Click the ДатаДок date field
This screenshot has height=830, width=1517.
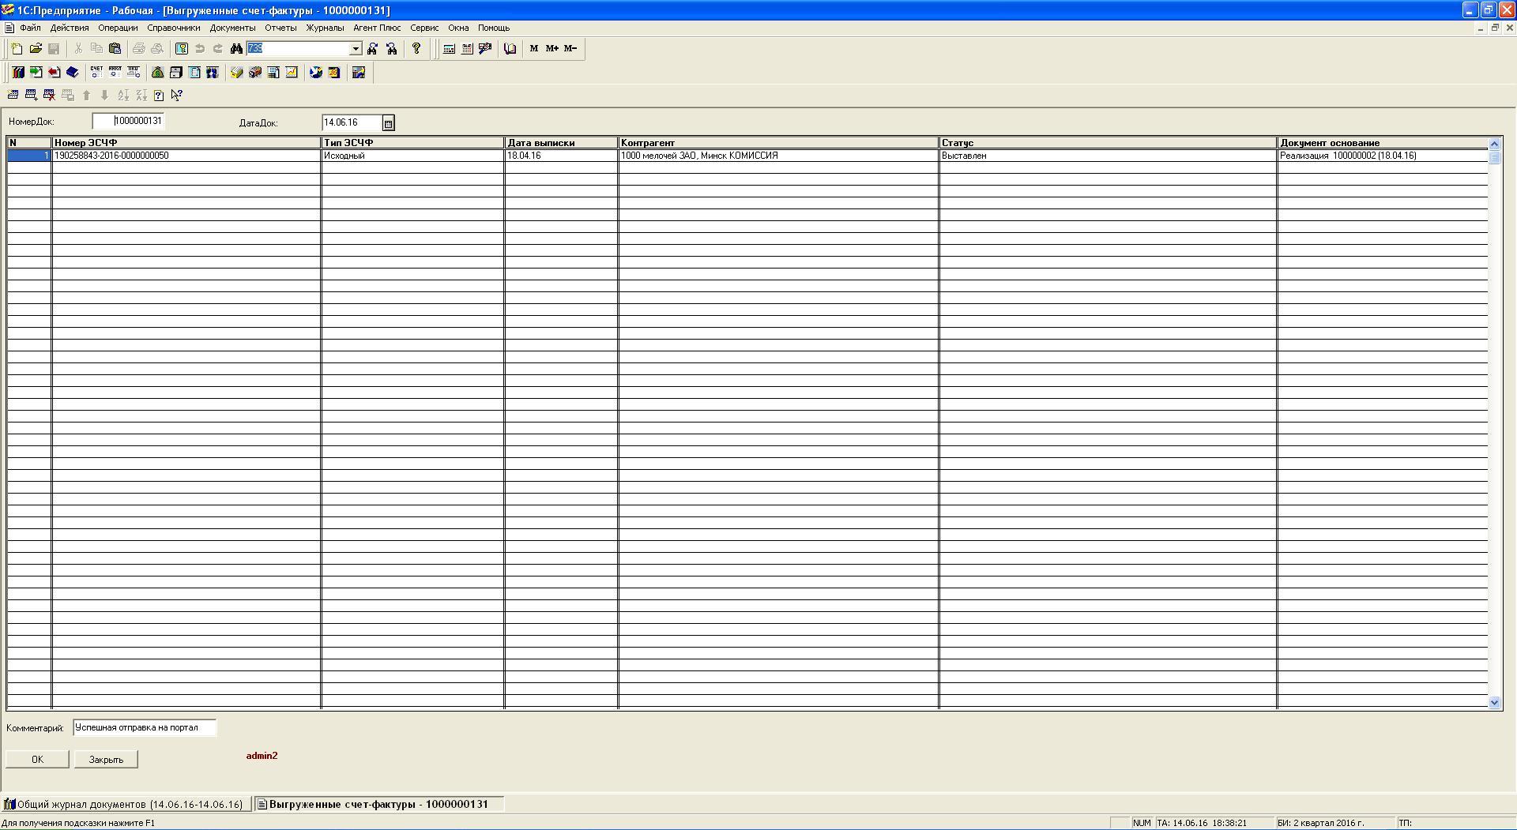coord(352,122)
